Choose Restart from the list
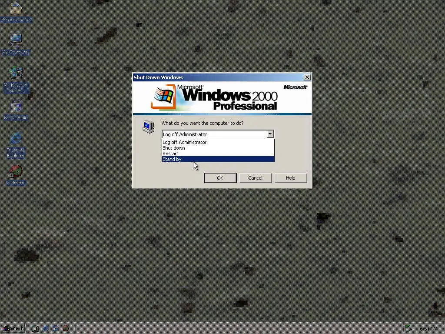The width and height of the screenshot is (445, 334). pos(218,154)
